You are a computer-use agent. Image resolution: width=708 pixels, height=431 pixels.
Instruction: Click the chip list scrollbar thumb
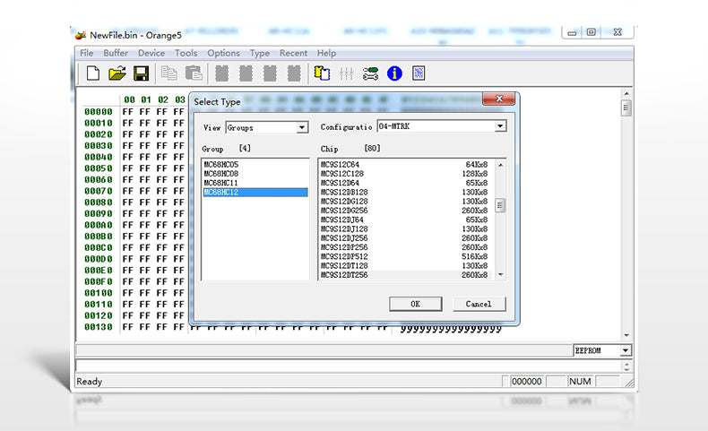point(500,205)
